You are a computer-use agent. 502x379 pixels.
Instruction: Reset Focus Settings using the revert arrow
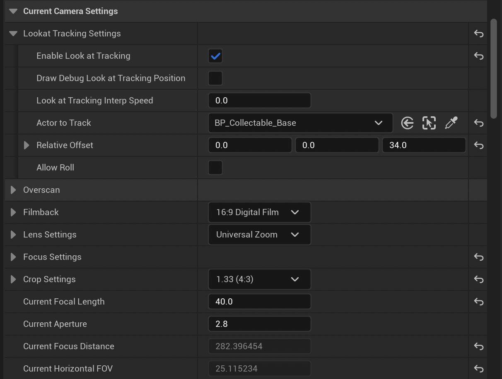(x=478, y=257)
